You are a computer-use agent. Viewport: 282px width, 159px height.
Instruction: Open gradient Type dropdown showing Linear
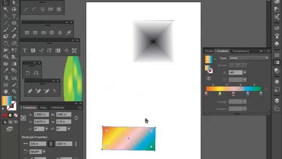[249, 58]
